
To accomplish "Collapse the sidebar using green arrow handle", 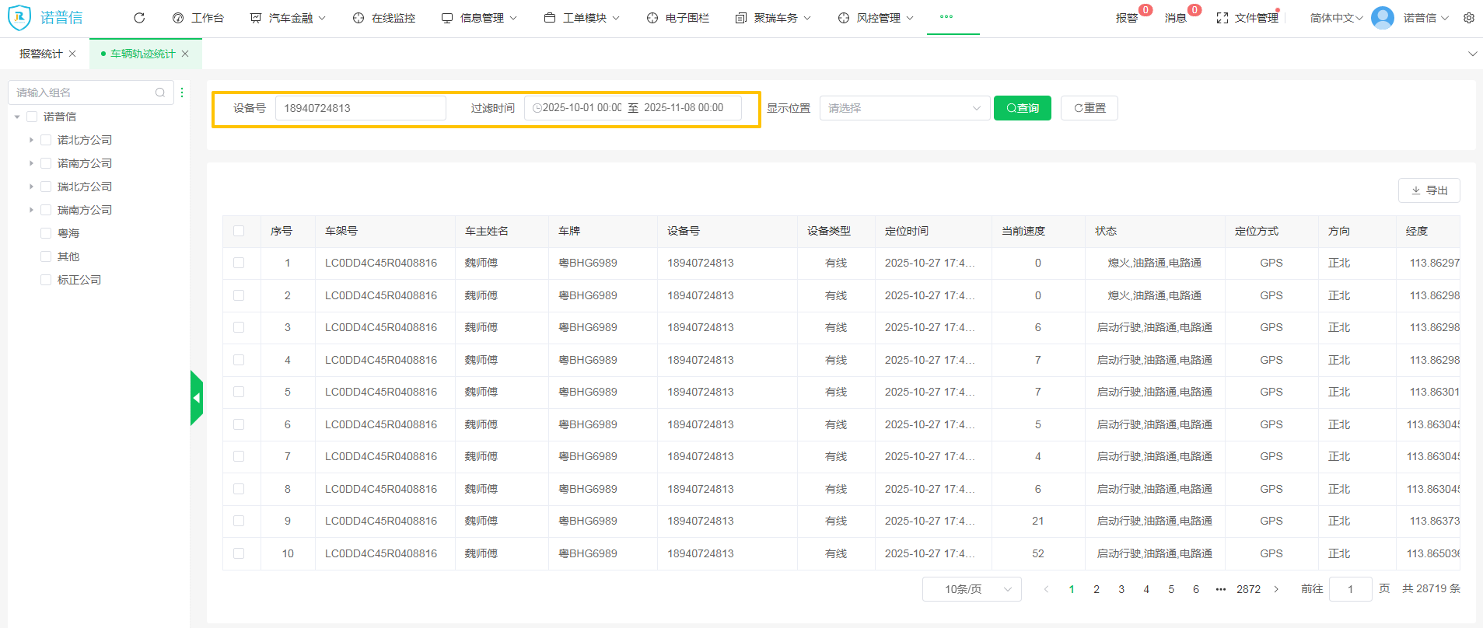I will [197, 398].
